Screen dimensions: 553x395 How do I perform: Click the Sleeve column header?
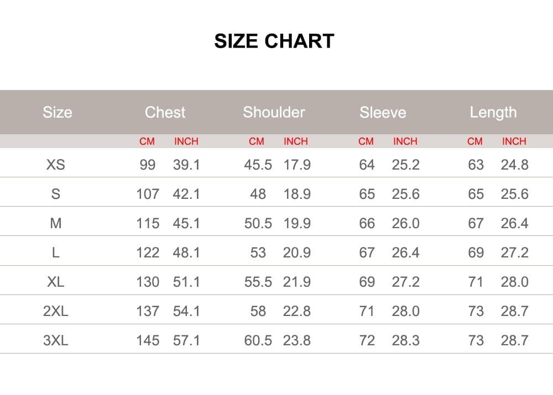[383, 113]
